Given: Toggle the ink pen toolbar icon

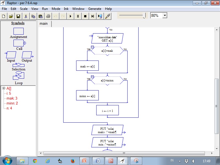Looking at the screenshot, I should [108, 16].
